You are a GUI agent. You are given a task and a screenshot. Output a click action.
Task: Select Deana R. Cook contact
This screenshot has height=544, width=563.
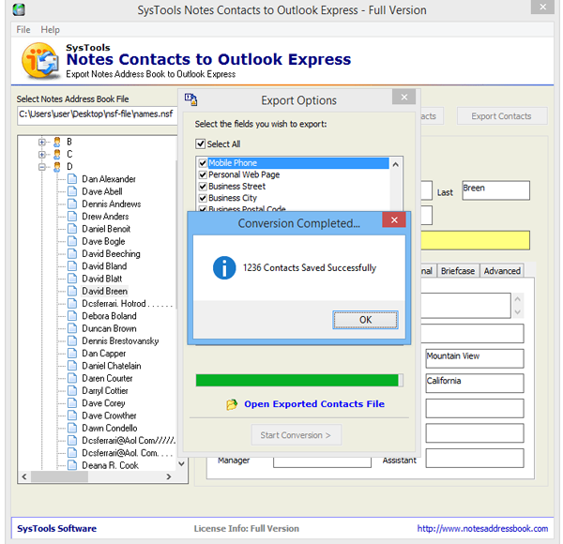pos(110,465)
